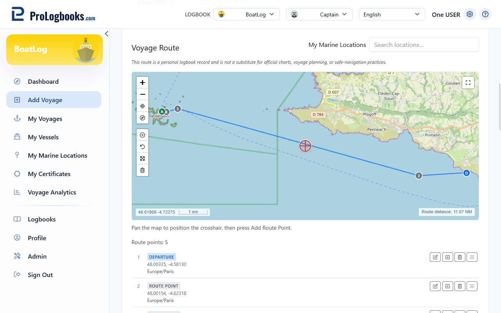Open the English language dropdown
The height and width of the screenshot is (313, 501).
coord(392,14)
